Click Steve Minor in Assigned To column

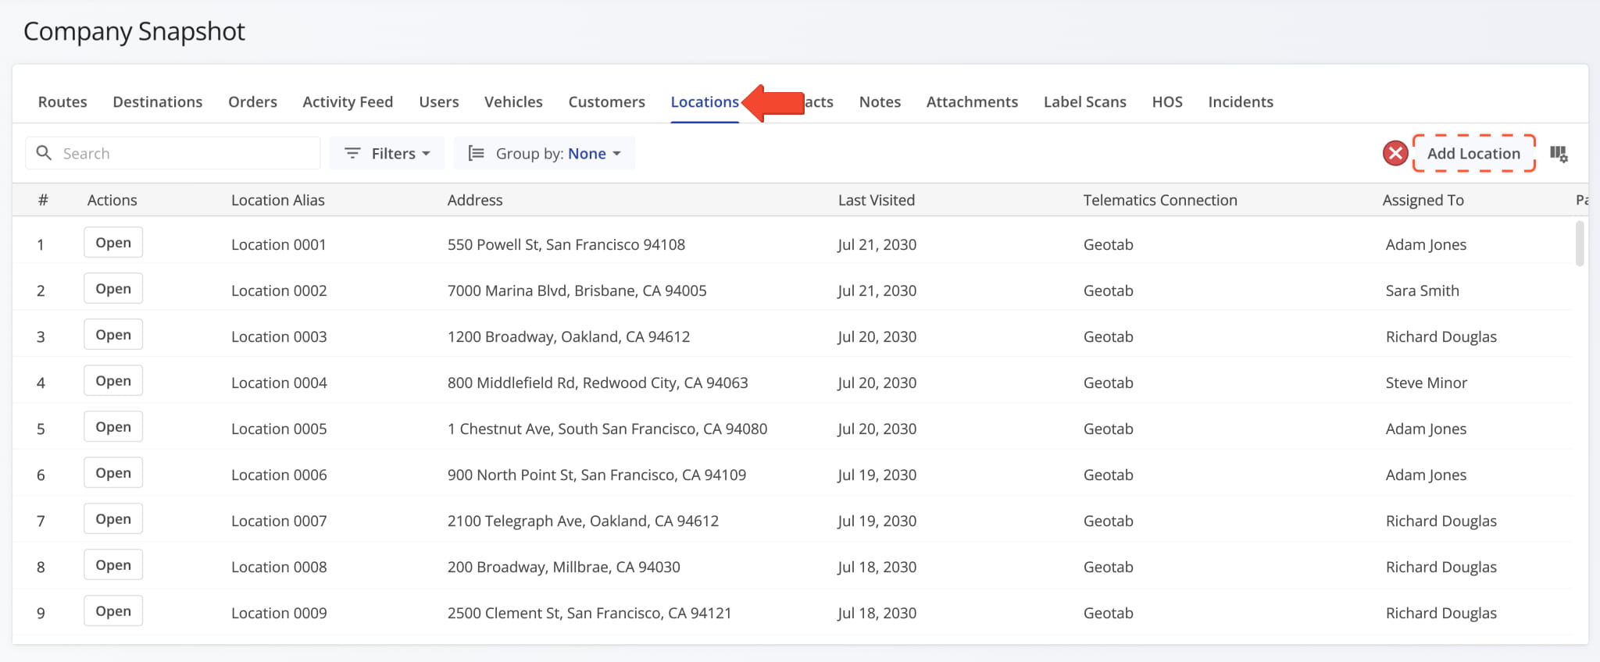tap(1427, 383)
